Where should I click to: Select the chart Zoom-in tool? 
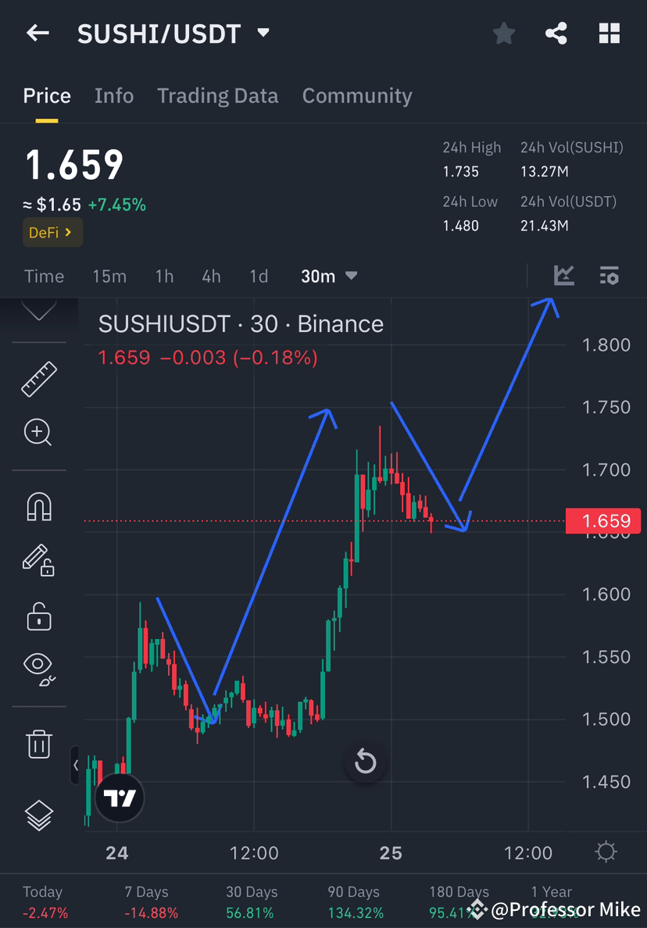coord(39,432)
